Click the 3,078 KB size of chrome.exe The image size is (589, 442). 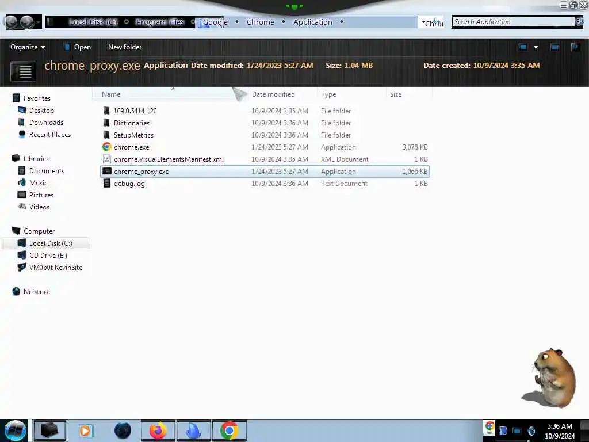pyautogui.click(x=415, y=147)
